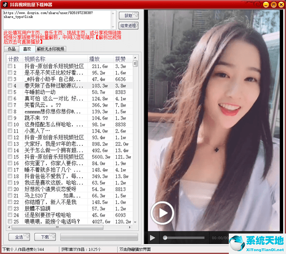Image resolution: width=286 pixels, height=254 pixels.
Task: Click the list vertical scrollbar thumb
Action: [135, 63]
